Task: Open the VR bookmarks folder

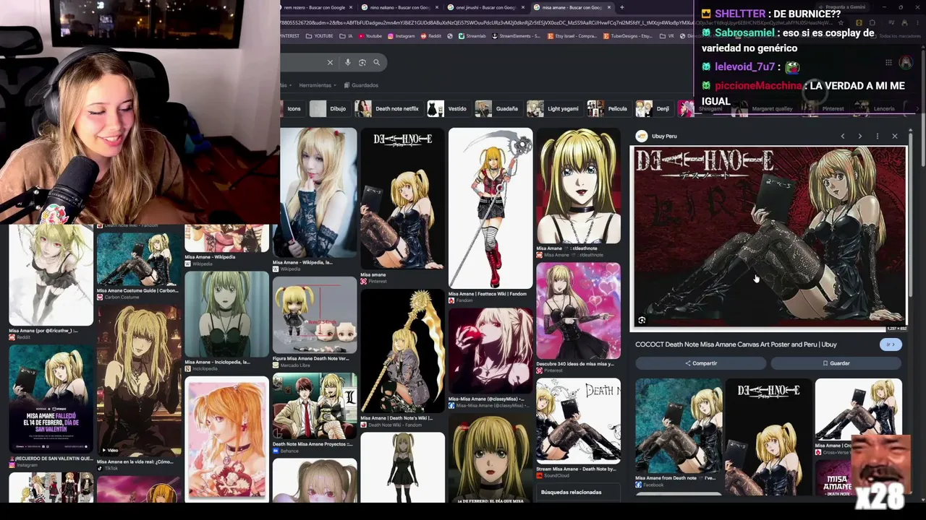Action: point(667,36)
